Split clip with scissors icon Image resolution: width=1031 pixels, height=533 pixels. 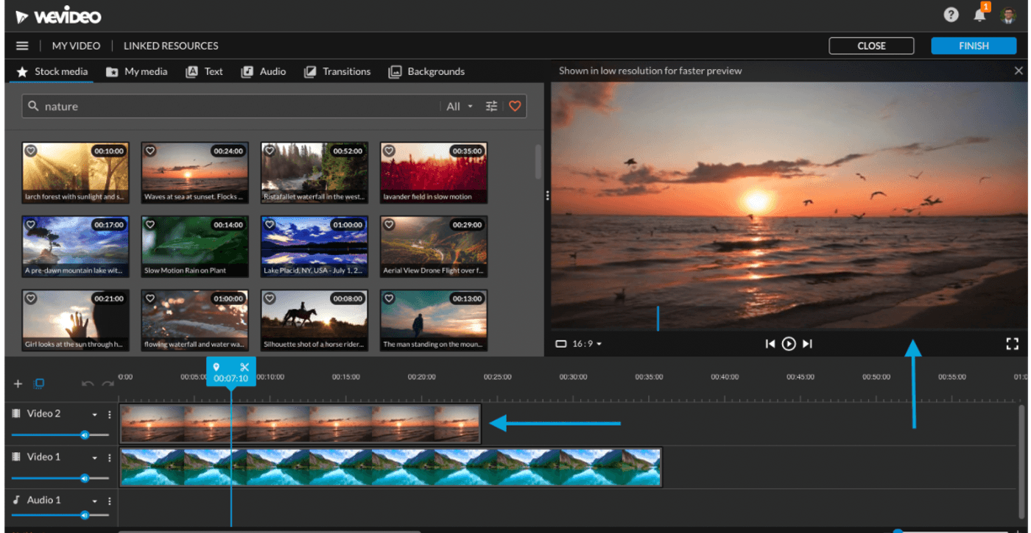[245, 367]
